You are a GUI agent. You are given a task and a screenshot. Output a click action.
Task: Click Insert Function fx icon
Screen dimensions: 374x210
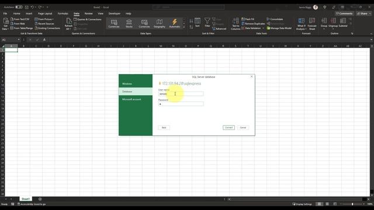click(44, 40)
